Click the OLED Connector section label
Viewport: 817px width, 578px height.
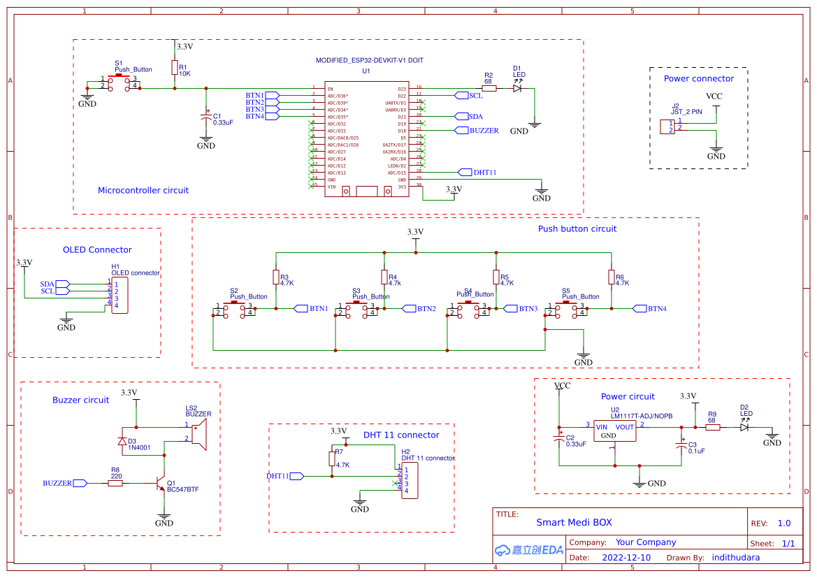[96, 250]
